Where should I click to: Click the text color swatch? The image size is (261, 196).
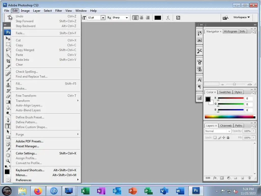[158, 18]
